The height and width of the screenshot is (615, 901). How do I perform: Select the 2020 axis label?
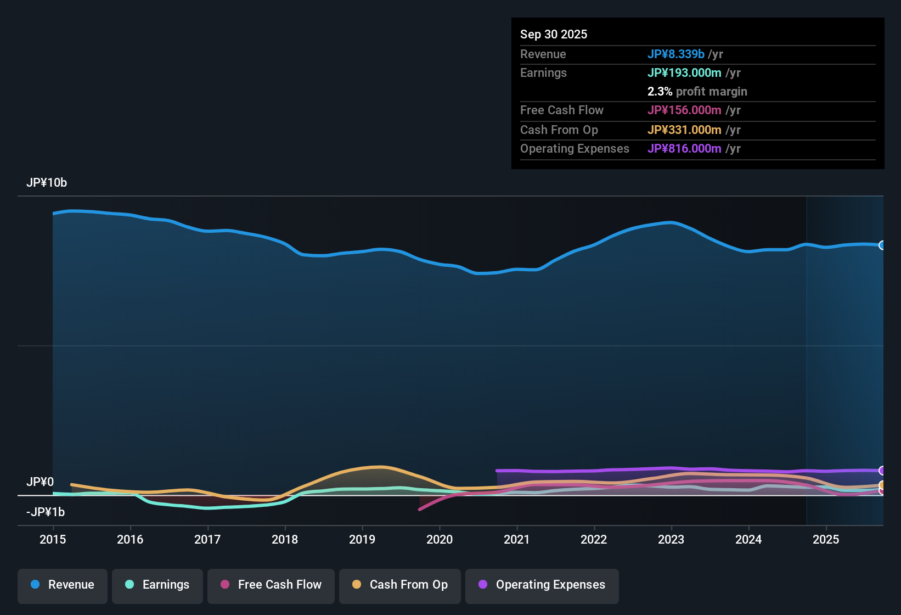(440, 540)
